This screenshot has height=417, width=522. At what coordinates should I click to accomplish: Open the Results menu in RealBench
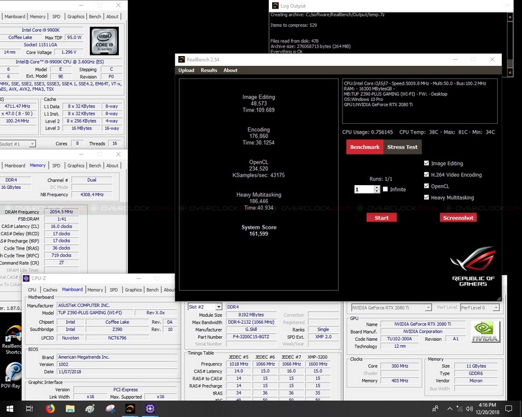[x=209, y=70]
